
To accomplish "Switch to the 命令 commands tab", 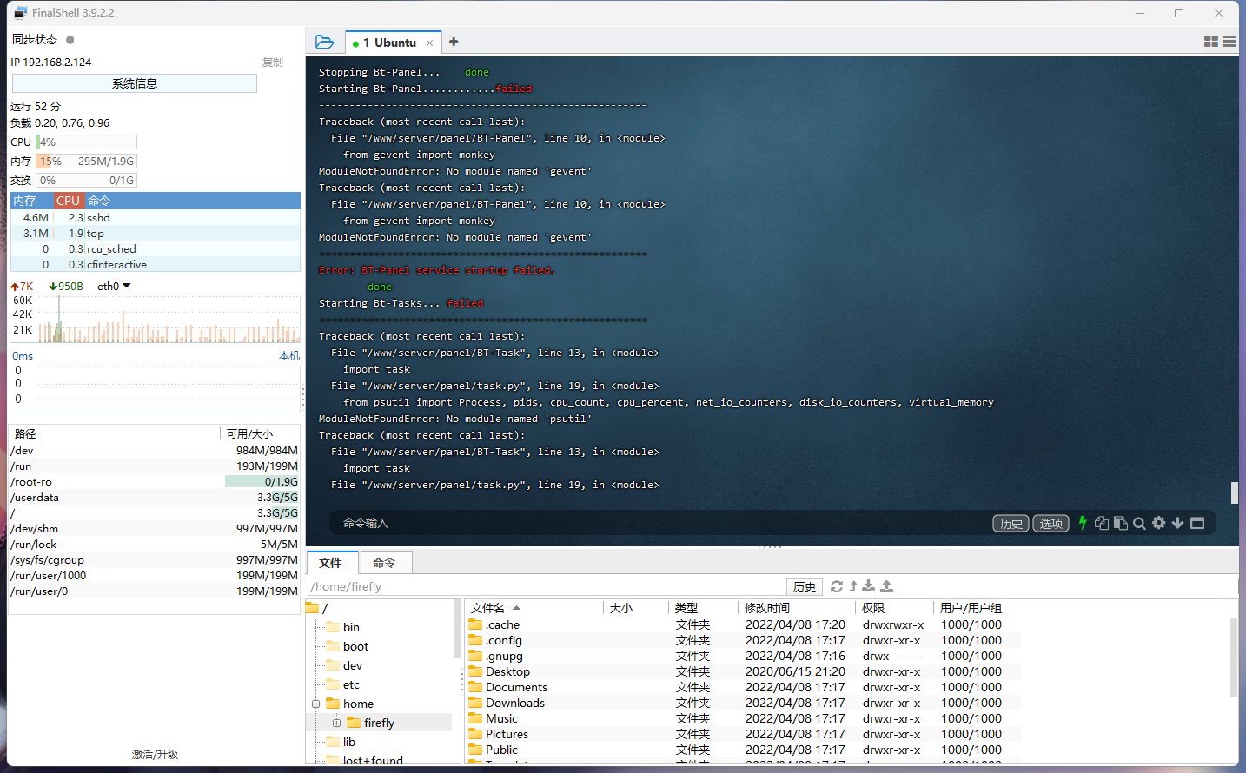I will click(384, 563).
